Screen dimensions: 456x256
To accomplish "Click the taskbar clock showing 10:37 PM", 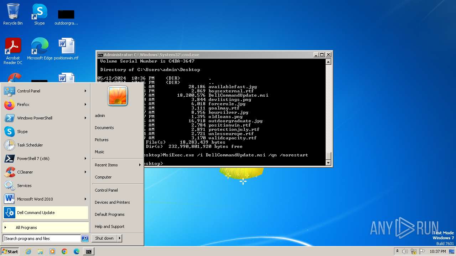I will click(x=437, y=251).
